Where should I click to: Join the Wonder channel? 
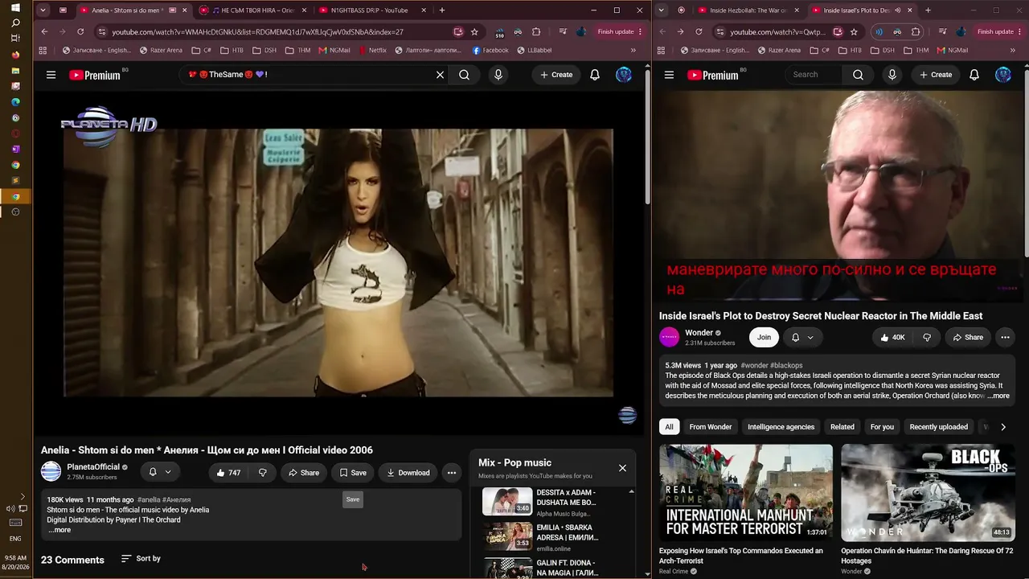pos(764,338)
